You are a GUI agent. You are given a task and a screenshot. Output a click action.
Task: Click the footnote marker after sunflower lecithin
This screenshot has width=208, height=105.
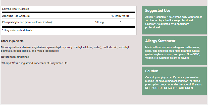click(x=52, y=22)
